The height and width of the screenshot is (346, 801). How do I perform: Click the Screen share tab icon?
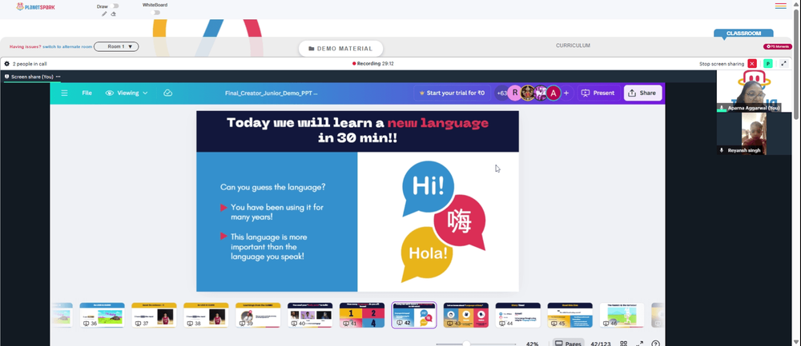coord(6,77)
